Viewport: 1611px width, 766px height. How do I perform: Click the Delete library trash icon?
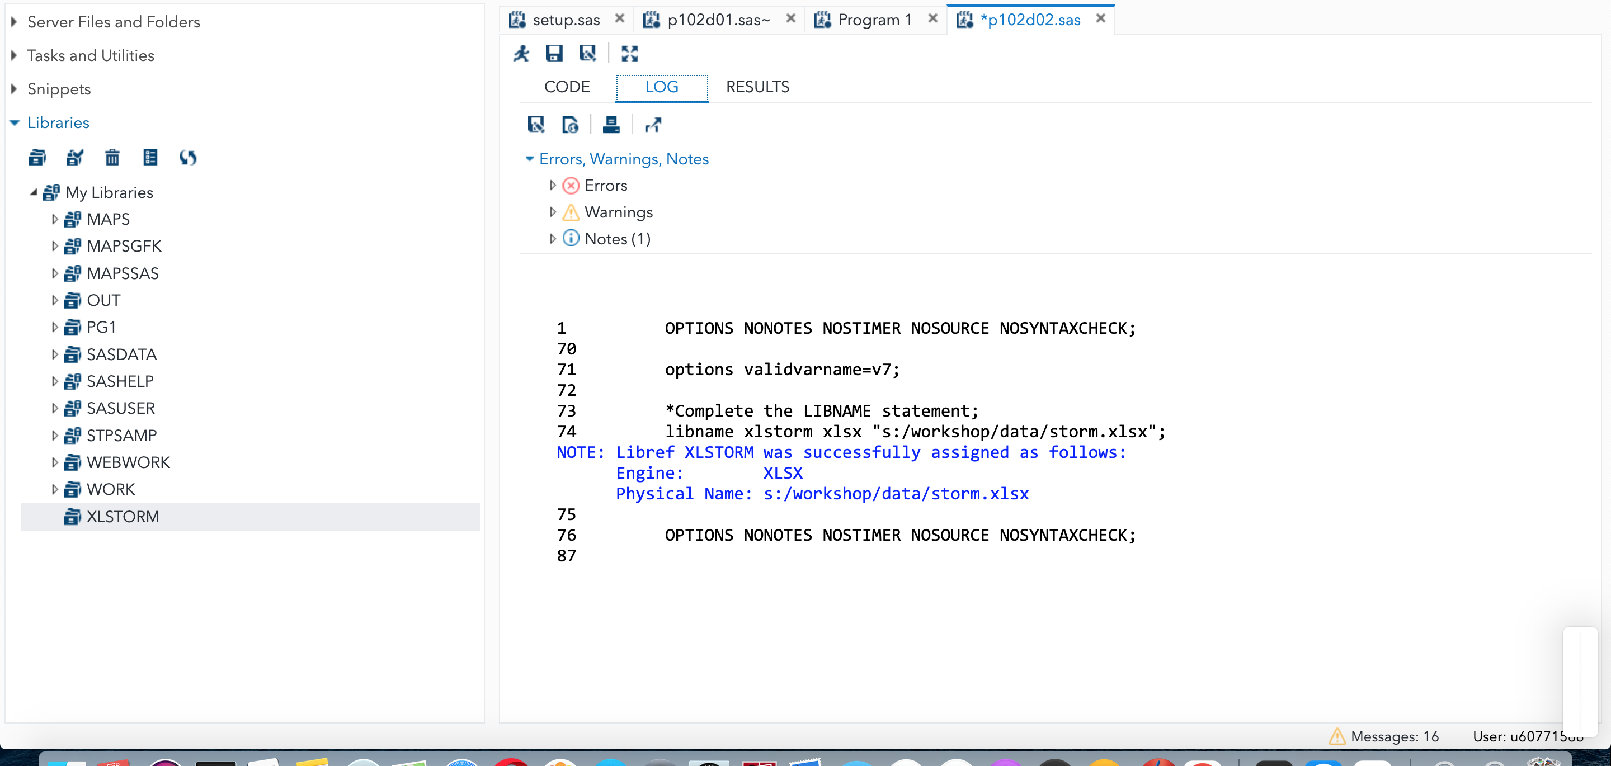coord(112,157)
